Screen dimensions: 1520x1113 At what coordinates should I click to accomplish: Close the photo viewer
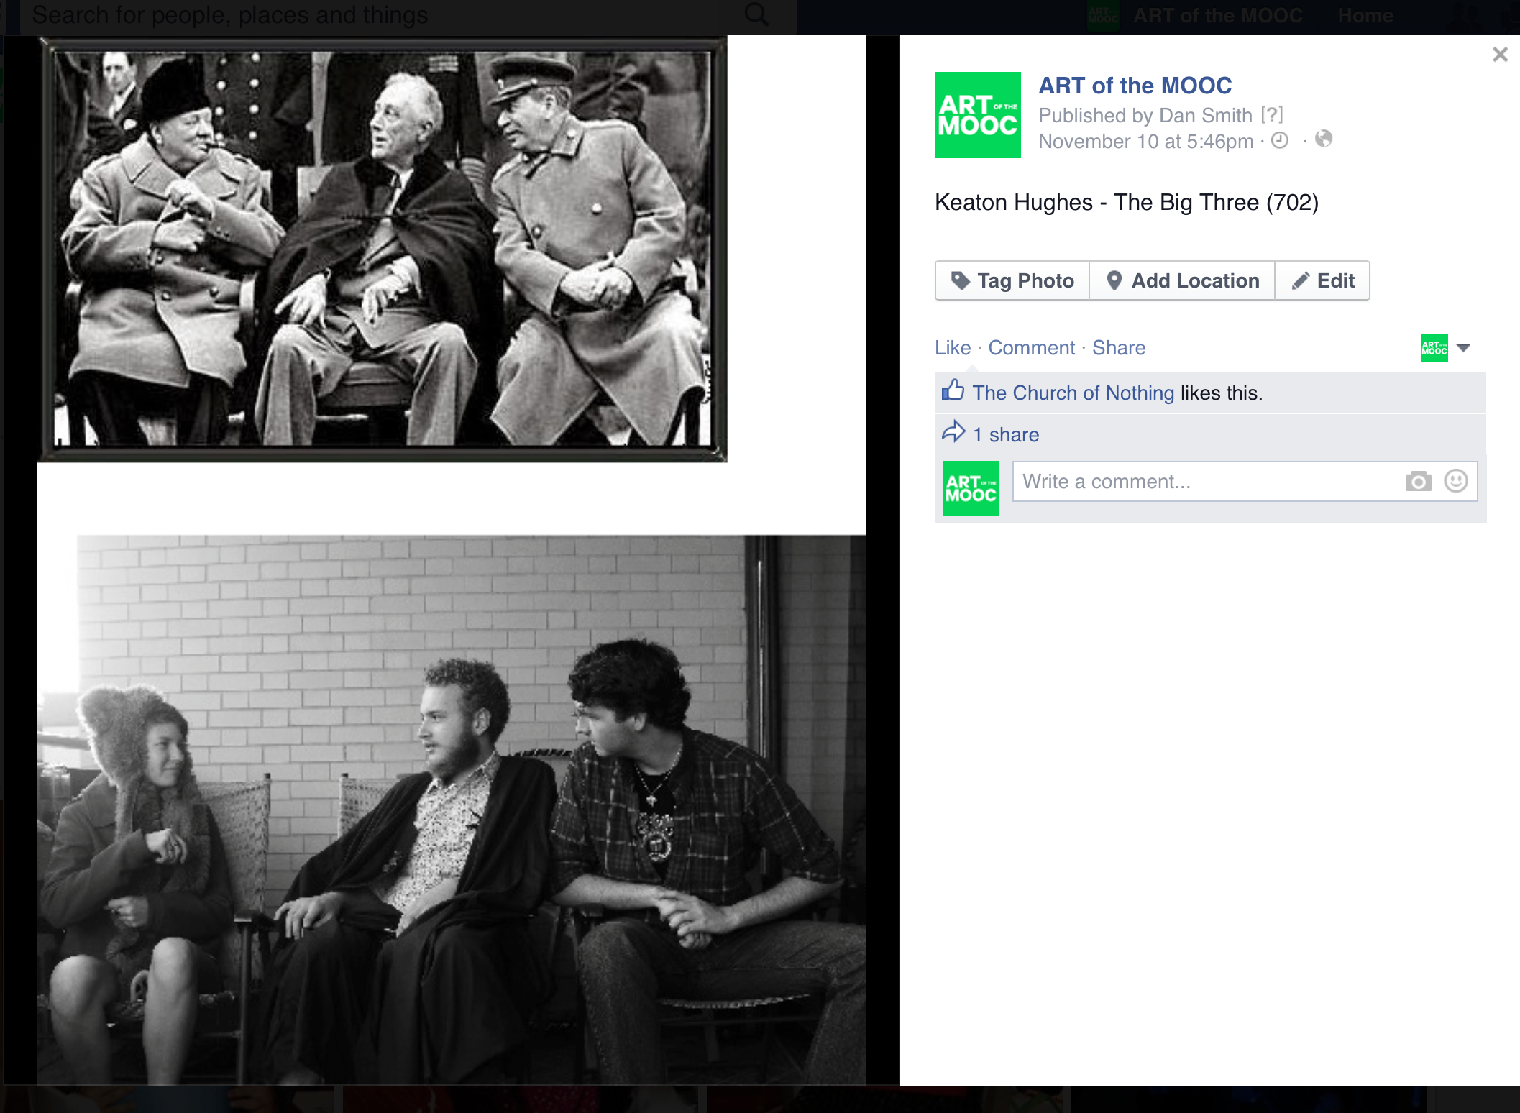(x=1500, y=55)
